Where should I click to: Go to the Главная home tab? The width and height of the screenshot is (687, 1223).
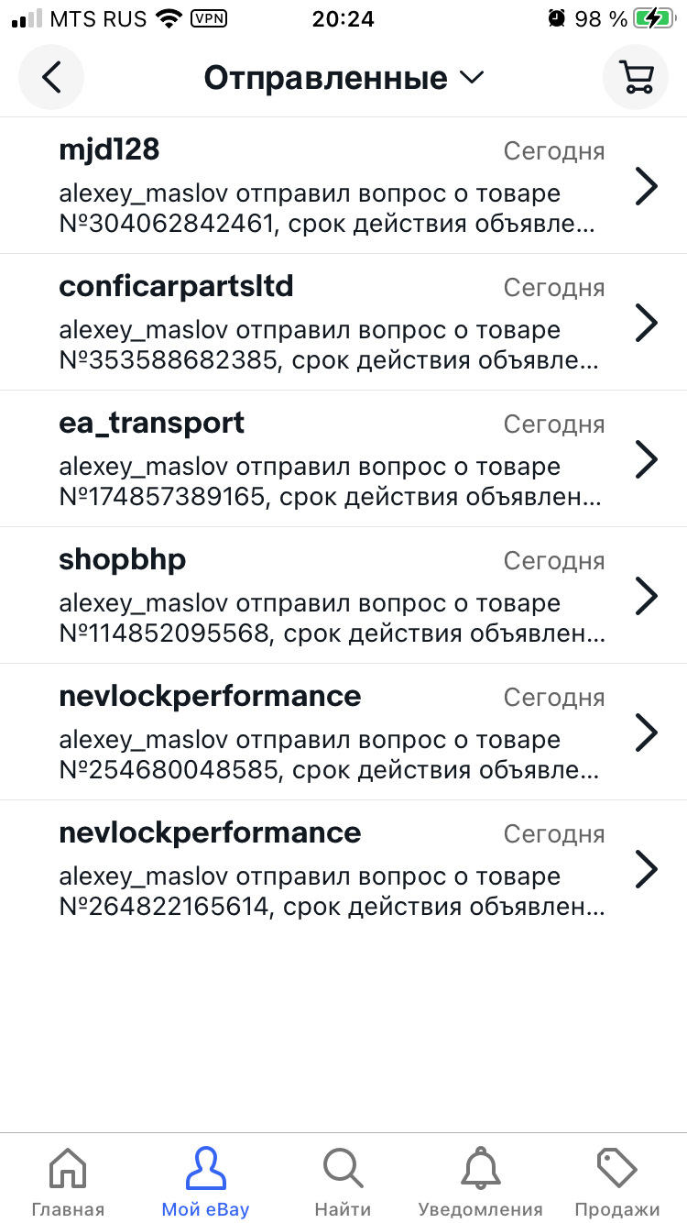coord(68,1183)
